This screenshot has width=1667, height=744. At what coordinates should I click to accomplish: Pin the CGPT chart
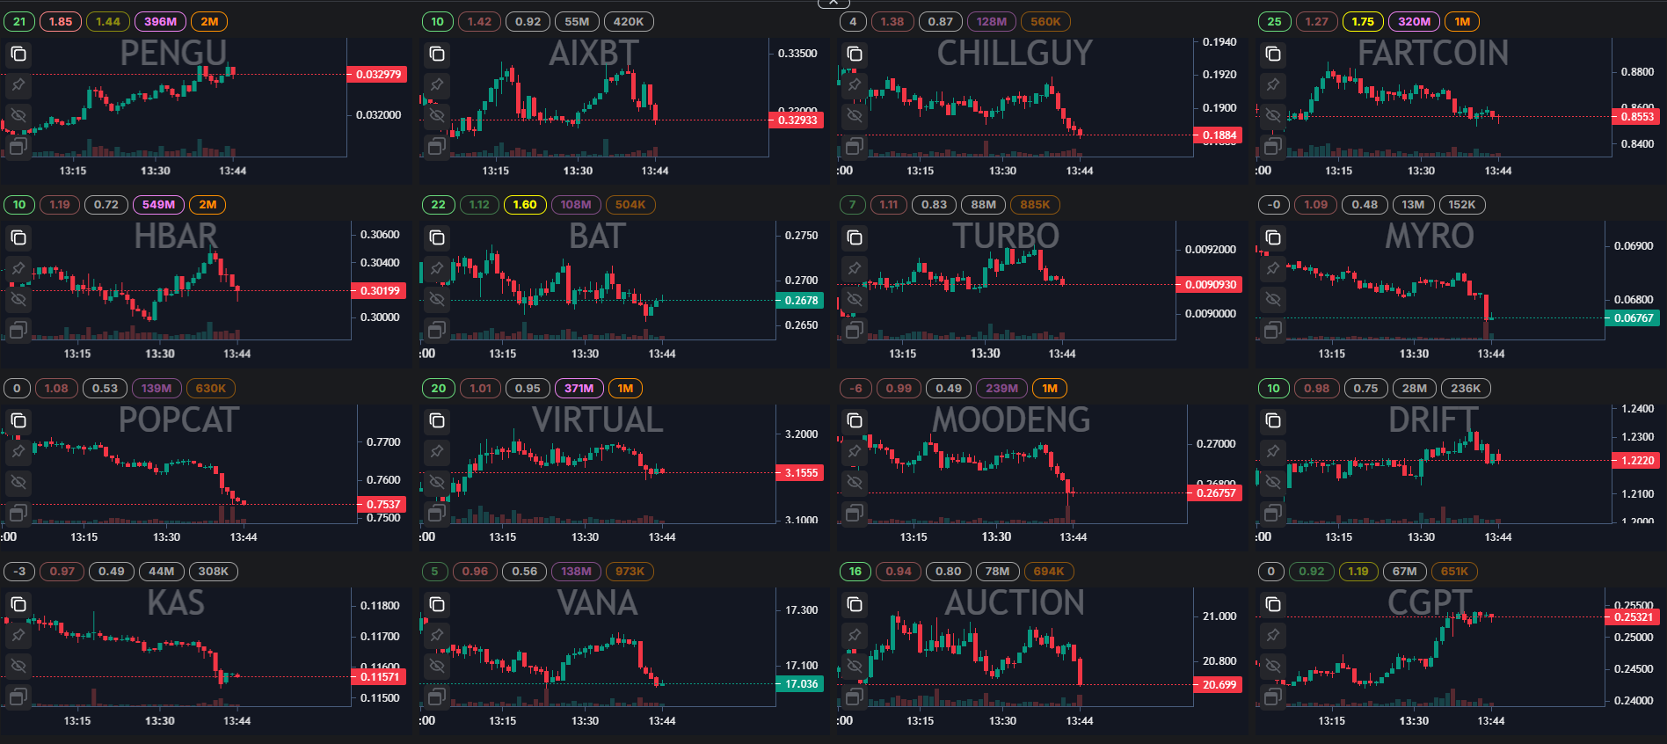1273,635
